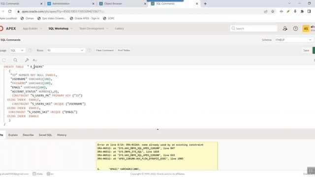Open the APEX administration user icon
Viewport: 315px width, 177px height.
click(285, 29)
